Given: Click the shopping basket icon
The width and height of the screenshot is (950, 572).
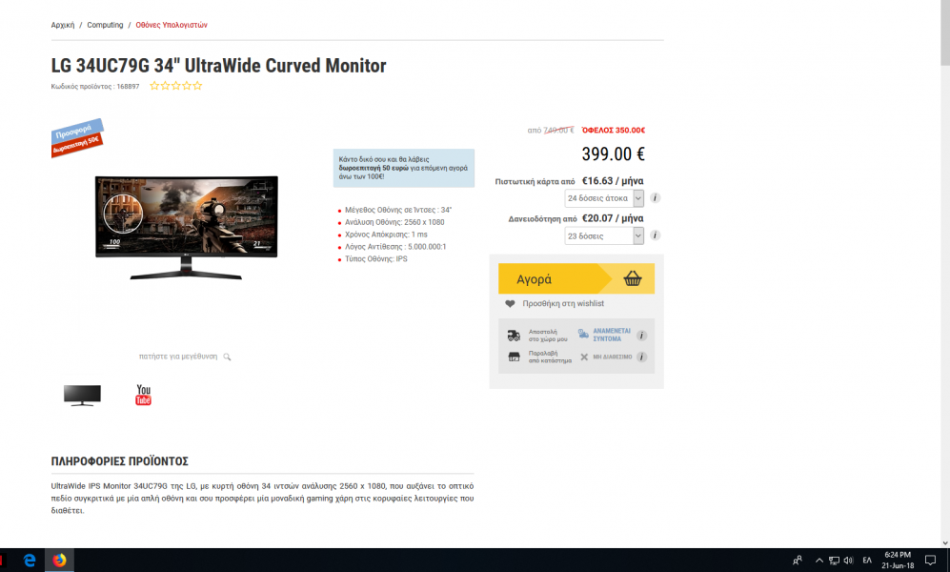Looking at the screenshot, I should 633,278.
